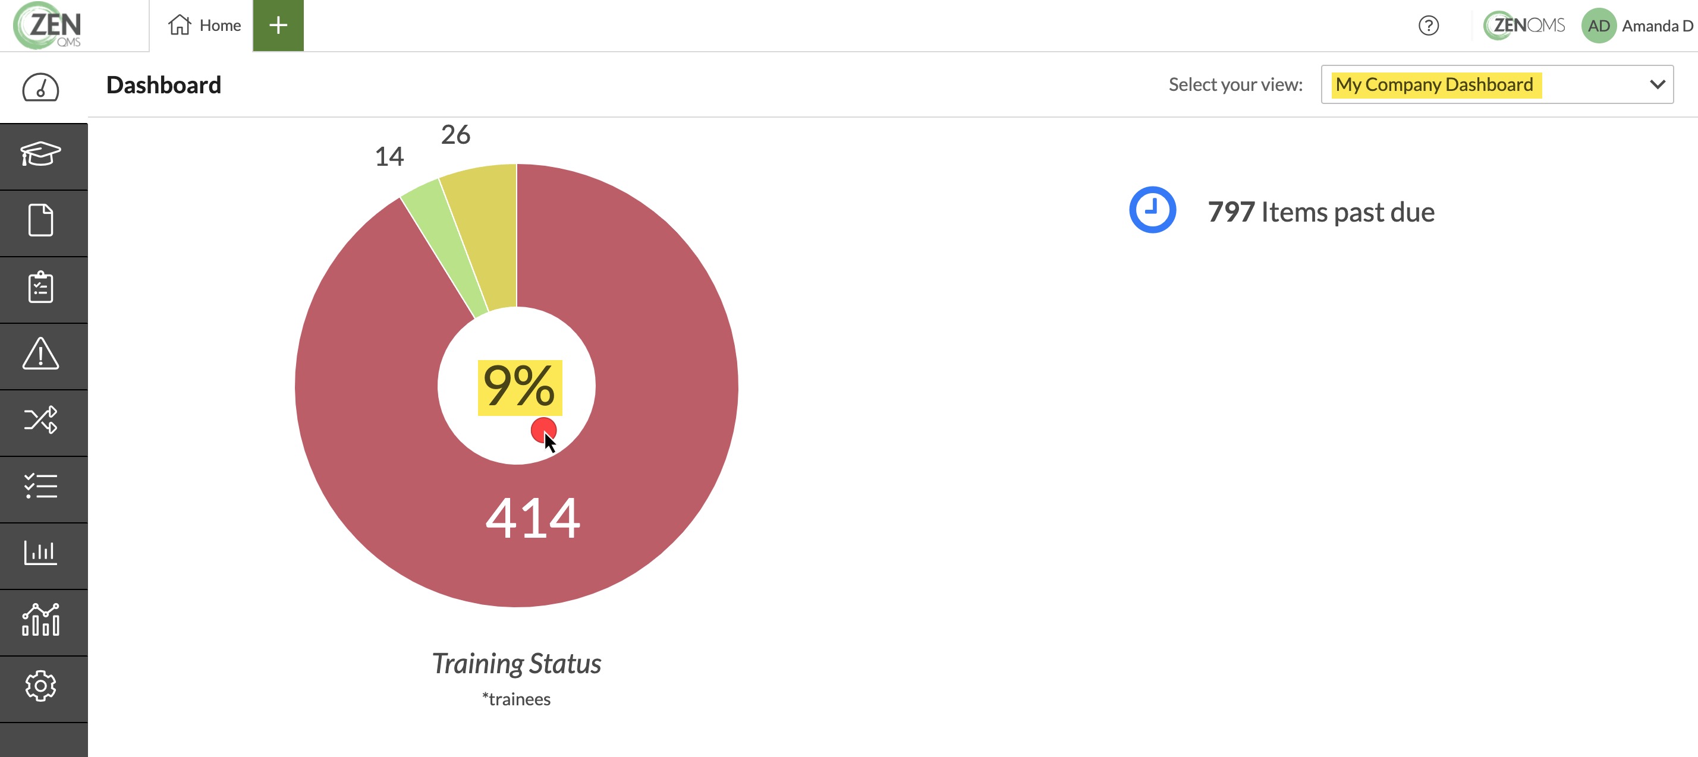The height and width of the screenshot is (757, 1698).
Task: Open the dashboard gauge sidebar icon
Action: [41, 87]
